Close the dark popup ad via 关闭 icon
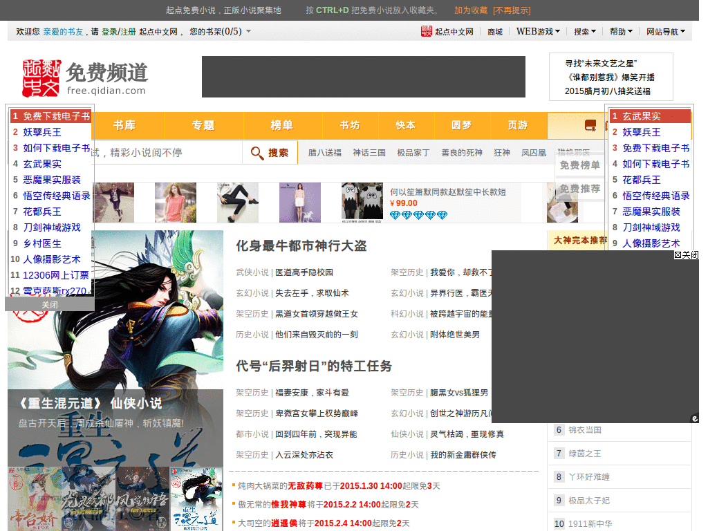The image size is (708, 531). (x=686, y=255)
